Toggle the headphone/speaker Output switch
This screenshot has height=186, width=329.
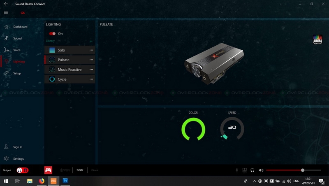pos(23,170)
